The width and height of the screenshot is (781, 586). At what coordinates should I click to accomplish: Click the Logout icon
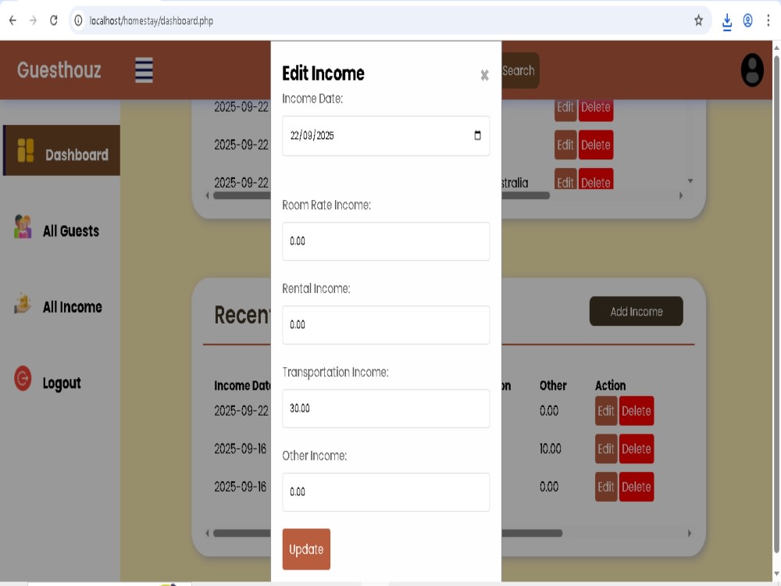click(23, 378)
